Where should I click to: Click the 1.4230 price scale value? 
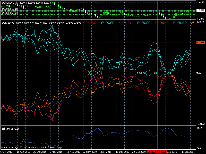click(200, 2)
